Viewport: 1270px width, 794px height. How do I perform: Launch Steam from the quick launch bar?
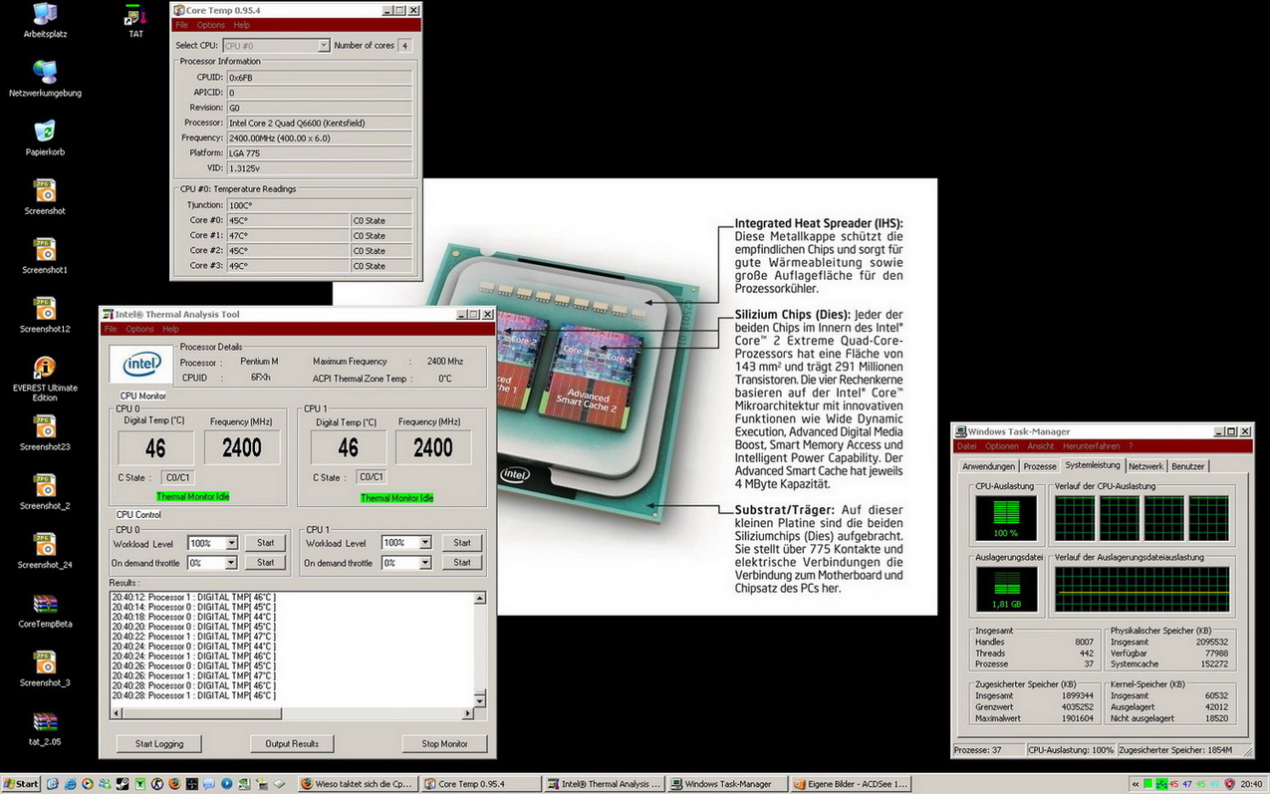[x=123, y=784]
